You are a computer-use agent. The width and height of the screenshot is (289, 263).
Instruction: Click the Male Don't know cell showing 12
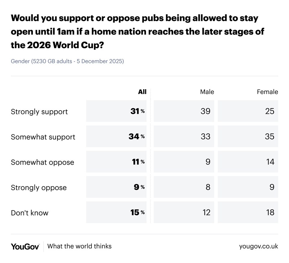pos(184,212)
